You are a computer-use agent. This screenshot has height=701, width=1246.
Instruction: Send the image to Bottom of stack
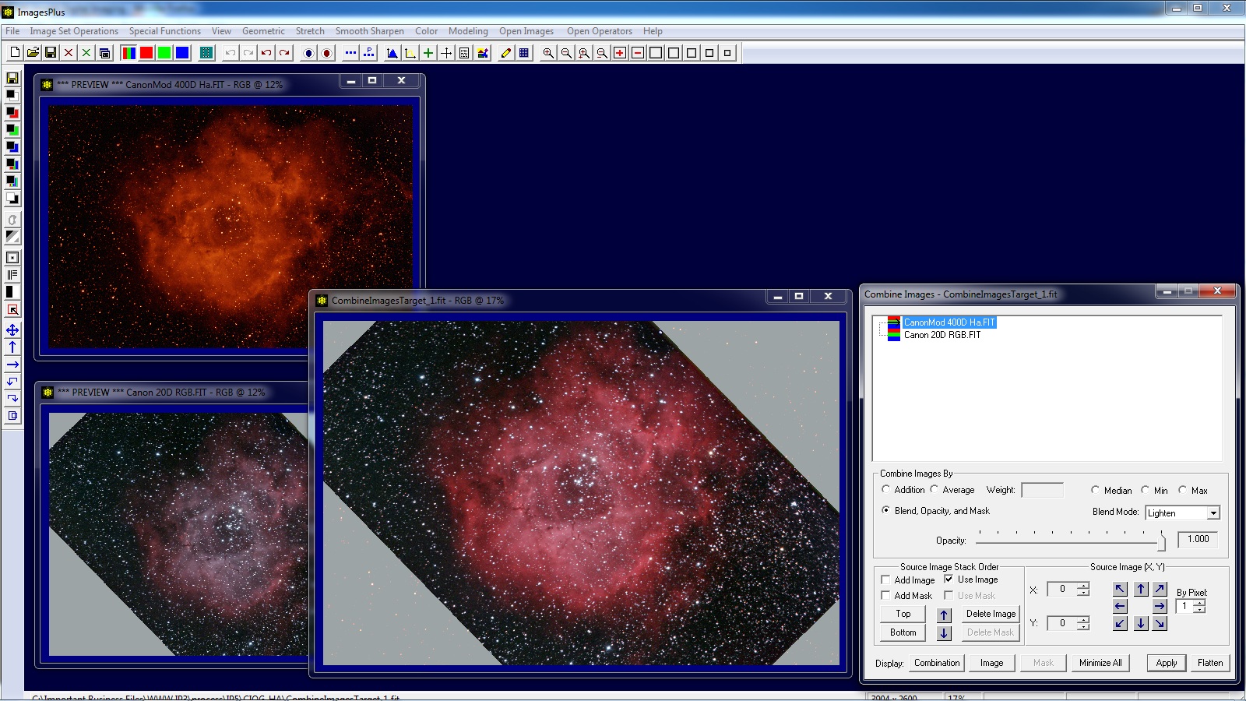pos(903,632)
